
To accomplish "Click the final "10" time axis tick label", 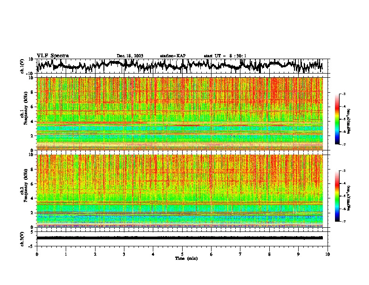I will 328,254.
